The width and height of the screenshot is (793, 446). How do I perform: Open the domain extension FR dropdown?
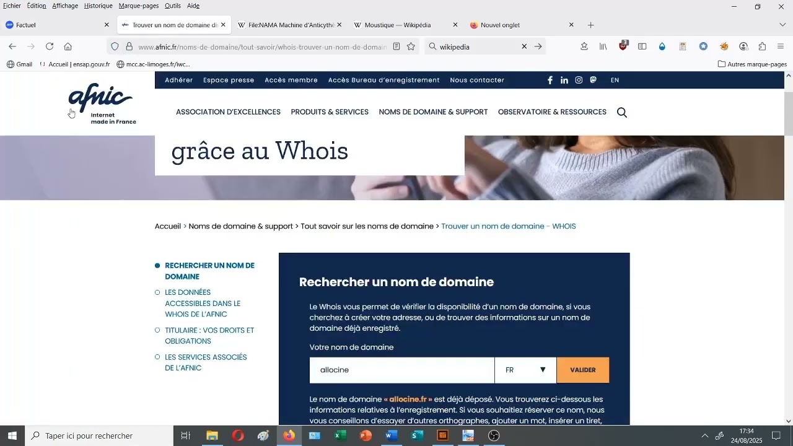pyautogui.click(x=525, y=370)
